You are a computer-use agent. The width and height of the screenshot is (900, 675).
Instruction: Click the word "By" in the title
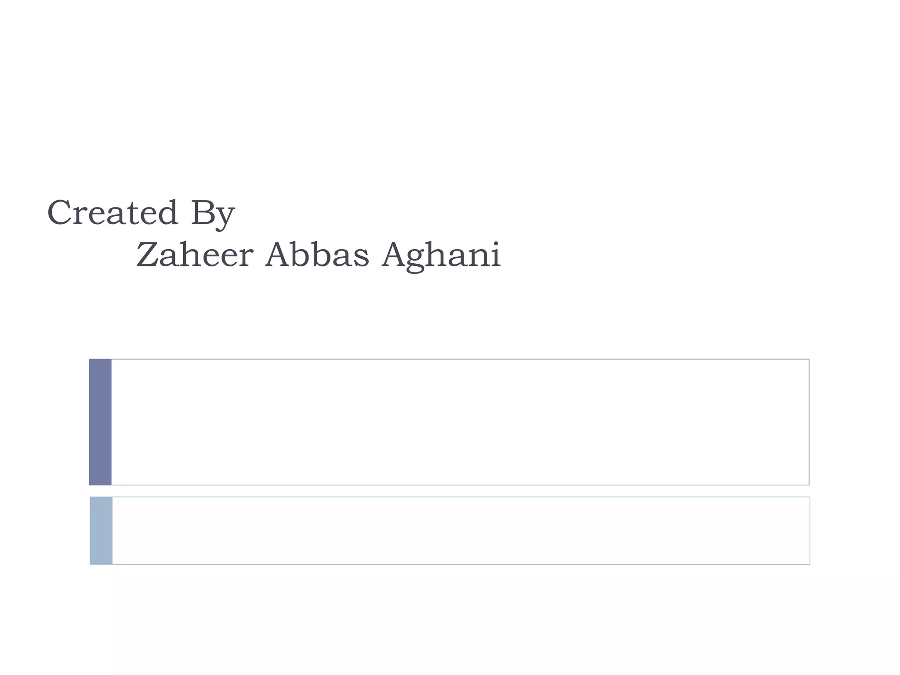click(213, 213)
